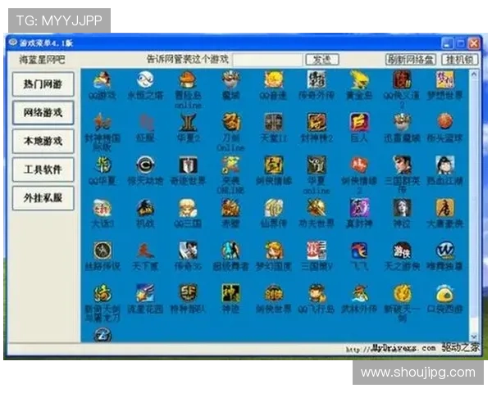Launch 三国策V game
The height and width of the screenshot is (393, 492).
coord(317,251)
